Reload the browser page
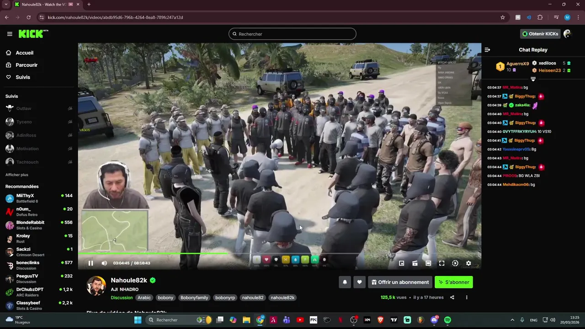Viewport: 585px width, 329px height. click(28, 17)
